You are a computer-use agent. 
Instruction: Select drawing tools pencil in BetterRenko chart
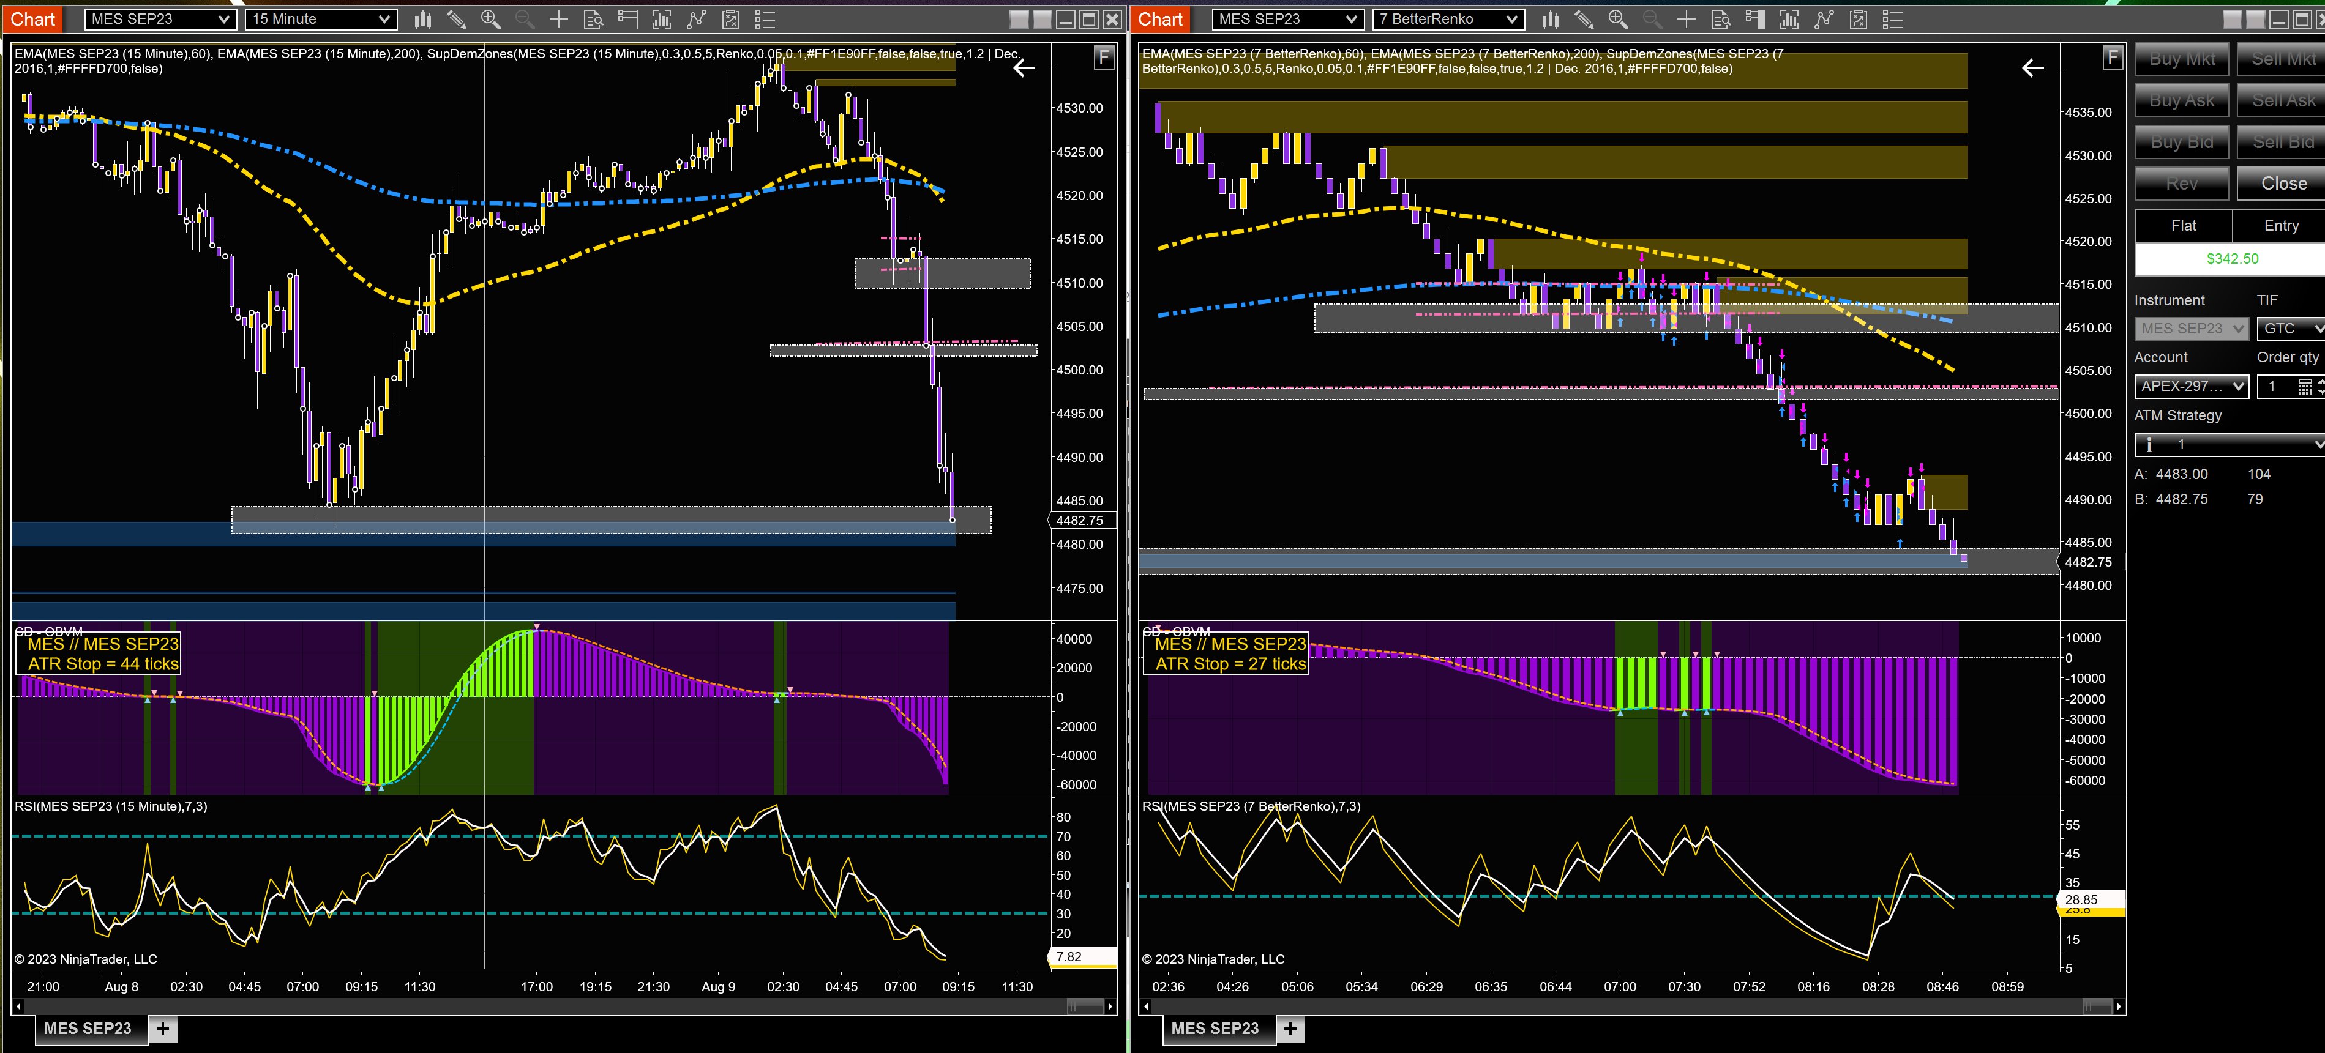tap(1584, 19)
